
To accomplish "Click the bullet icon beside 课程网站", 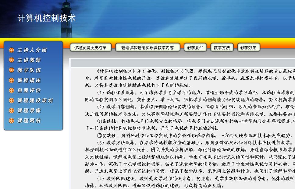I will point(12,121).
